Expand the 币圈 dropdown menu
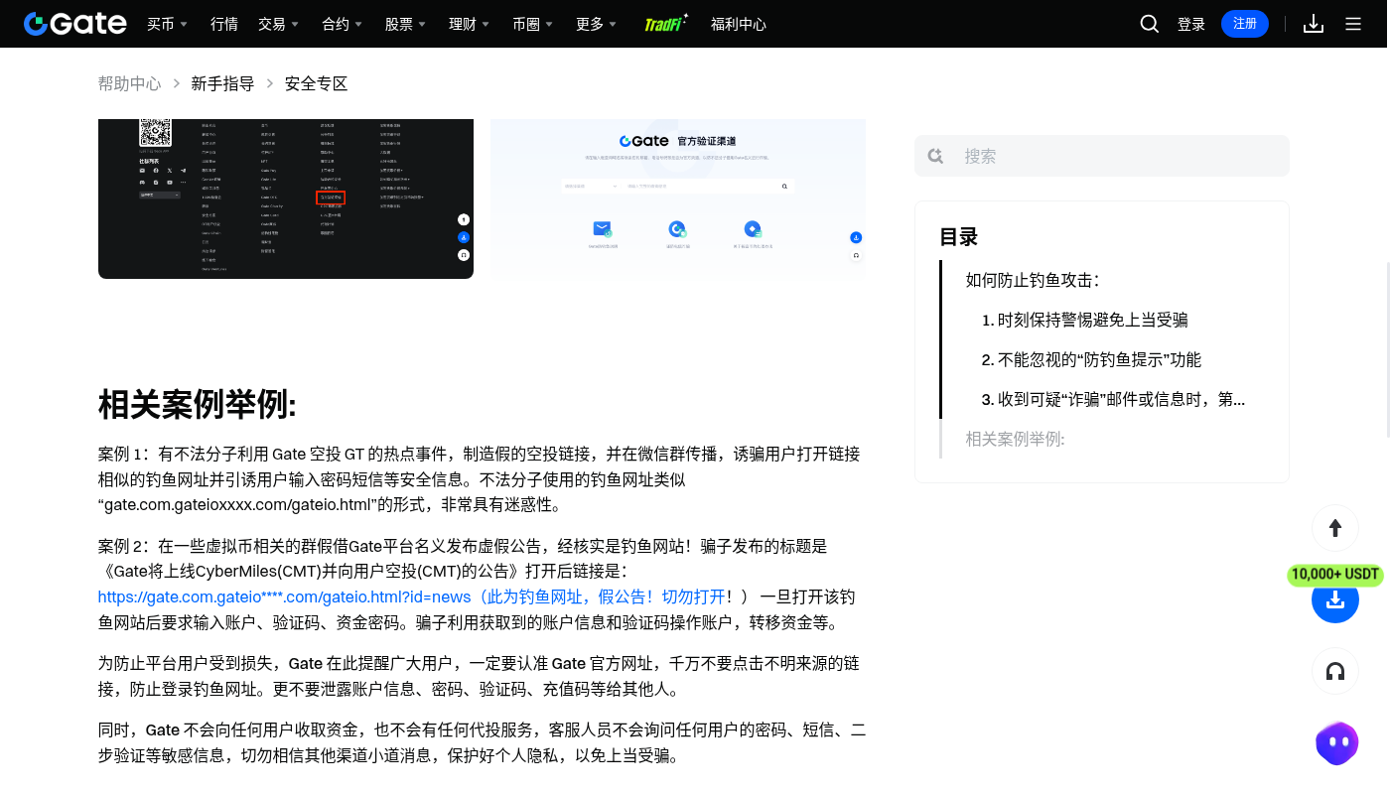1390x794 pixels. [532, 24]
